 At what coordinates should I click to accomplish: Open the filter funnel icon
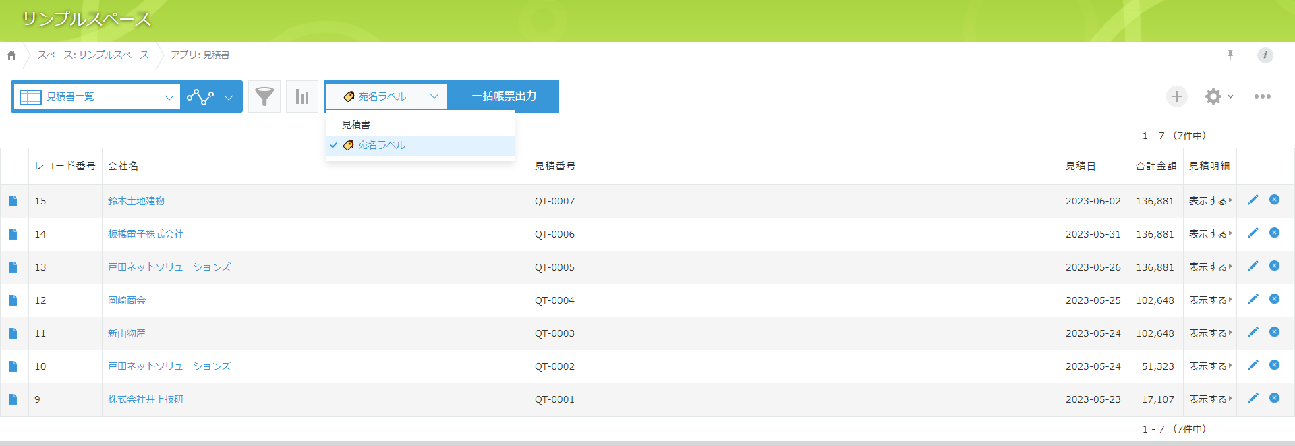[264, 96]
